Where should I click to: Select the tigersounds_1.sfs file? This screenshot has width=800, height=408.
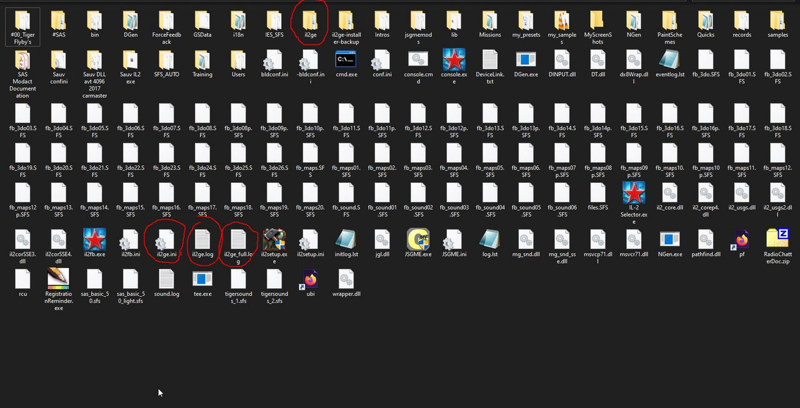[239, 287]
